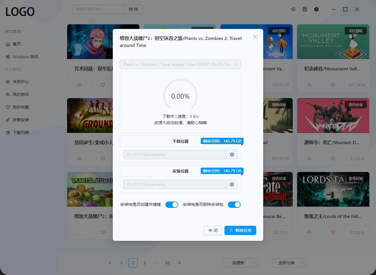Favorite 植物大战僵尸2 card with the heart icon
The width and height of the screenshot is (376, 275).
click(103, 232)
